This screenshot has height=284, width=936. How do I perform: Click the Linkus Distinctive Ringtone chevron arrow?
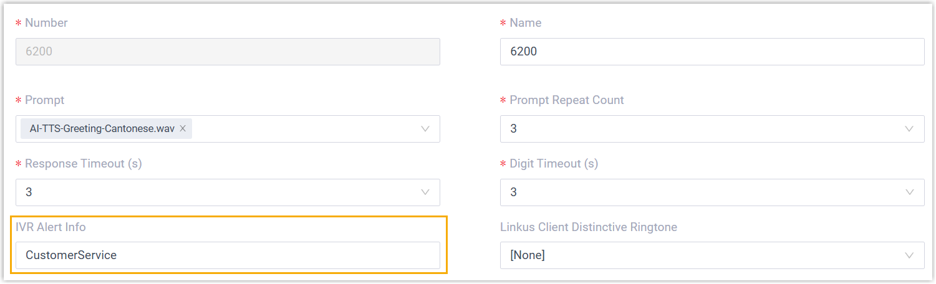pos(910,255)
